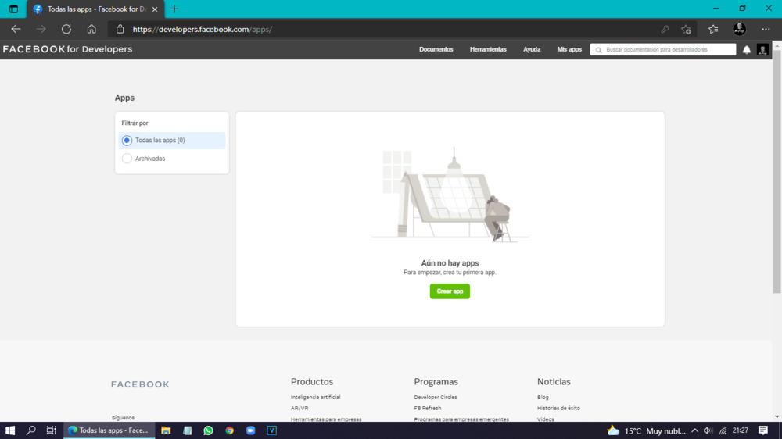This screenshot has height=439, width=782.
Task: Open the 'Inteligencia artificial' footer link
Action: tap(315, 398)
